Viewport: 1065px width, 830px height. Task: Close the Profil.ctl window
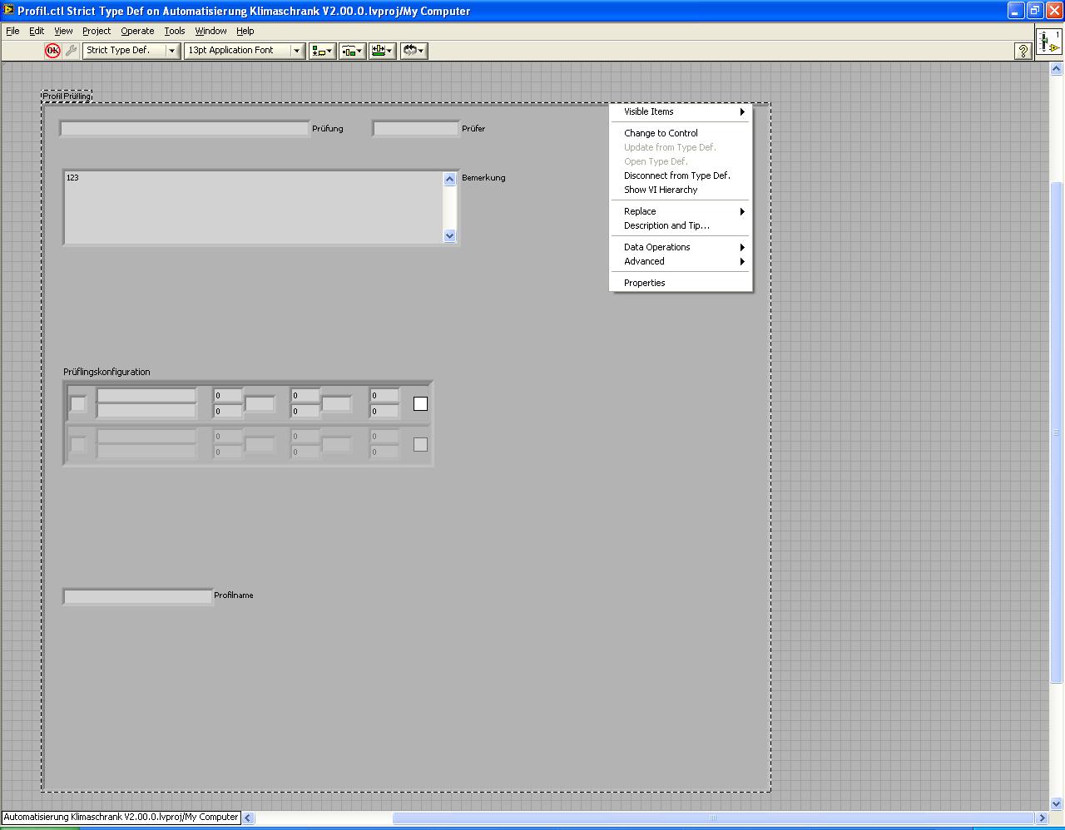[x=1053, y=11]
